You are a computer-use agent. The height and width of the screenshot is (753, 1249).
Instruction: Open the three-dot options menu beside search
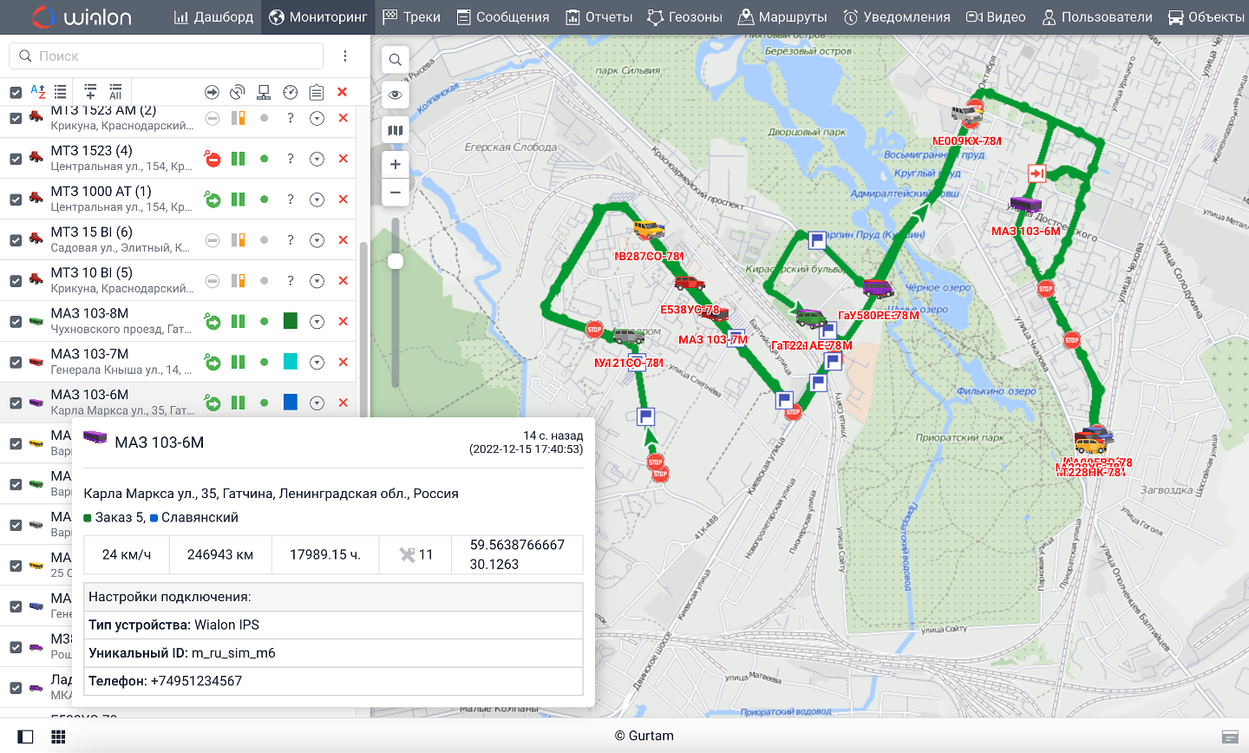[345, 56]
